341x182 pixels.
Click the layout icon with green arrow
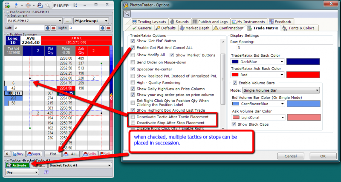coord(7,5)
